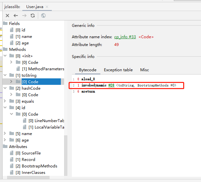Expand the [0] Code node under hashCode
The width and height of the screenshot is (201, 182).
pos(11,95)
